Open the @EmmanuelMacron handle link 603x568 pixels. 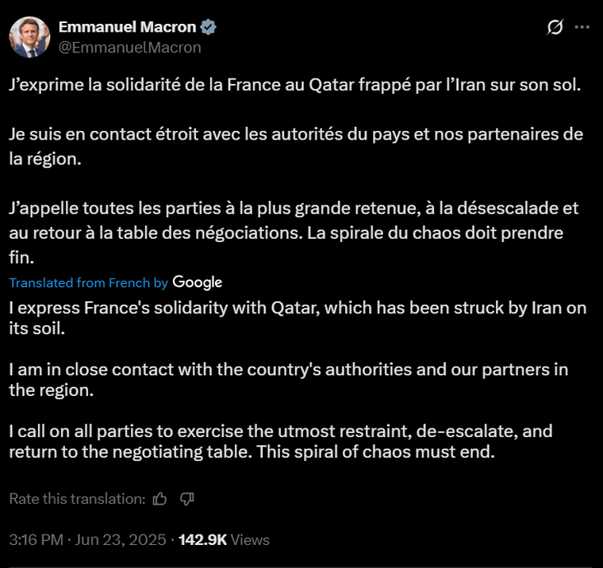(129, 48)
